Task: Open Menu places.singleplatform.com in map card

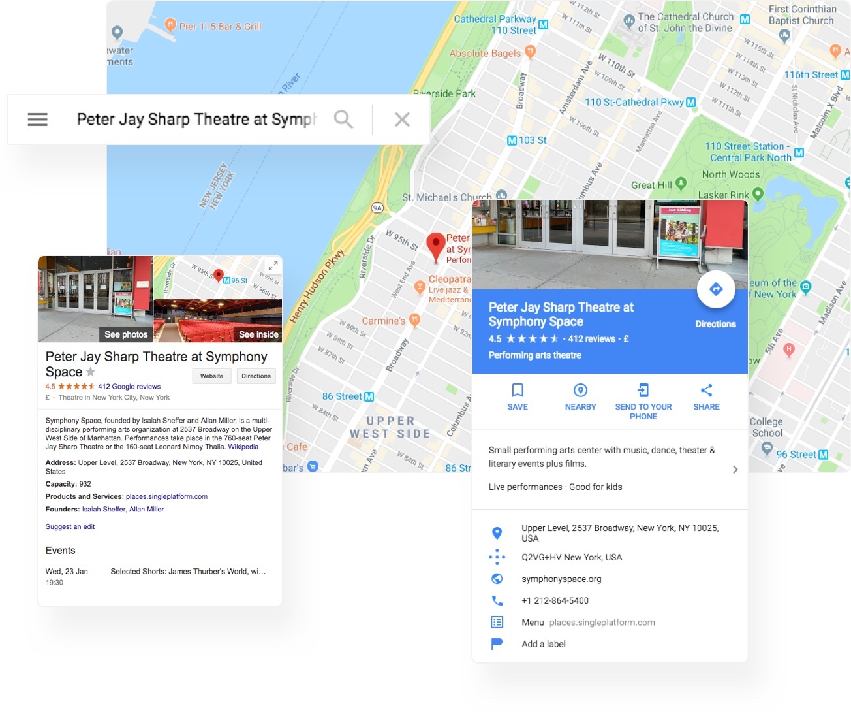Action: (x=588, y=623)
